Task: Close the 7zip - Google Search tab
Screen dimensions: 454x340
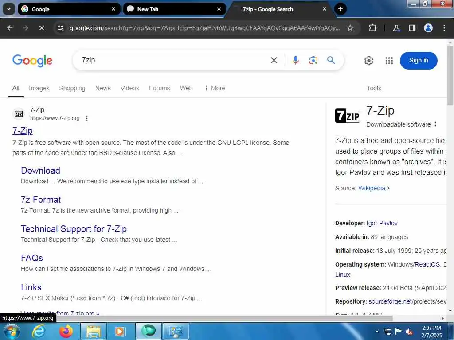Action: pyautogui.click(x=325, y=9)
